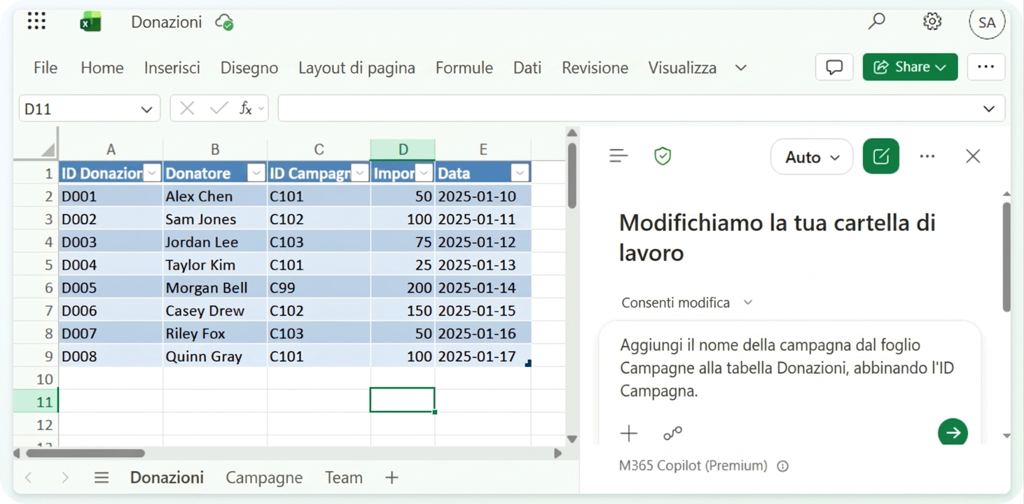
Task: Expand the Consenti modifica dropdown
Action: 748,302
